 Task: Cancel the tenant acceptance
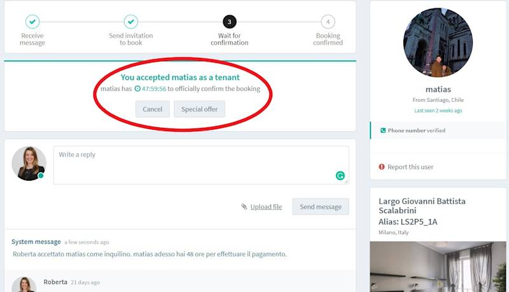[x=153, y=109]
